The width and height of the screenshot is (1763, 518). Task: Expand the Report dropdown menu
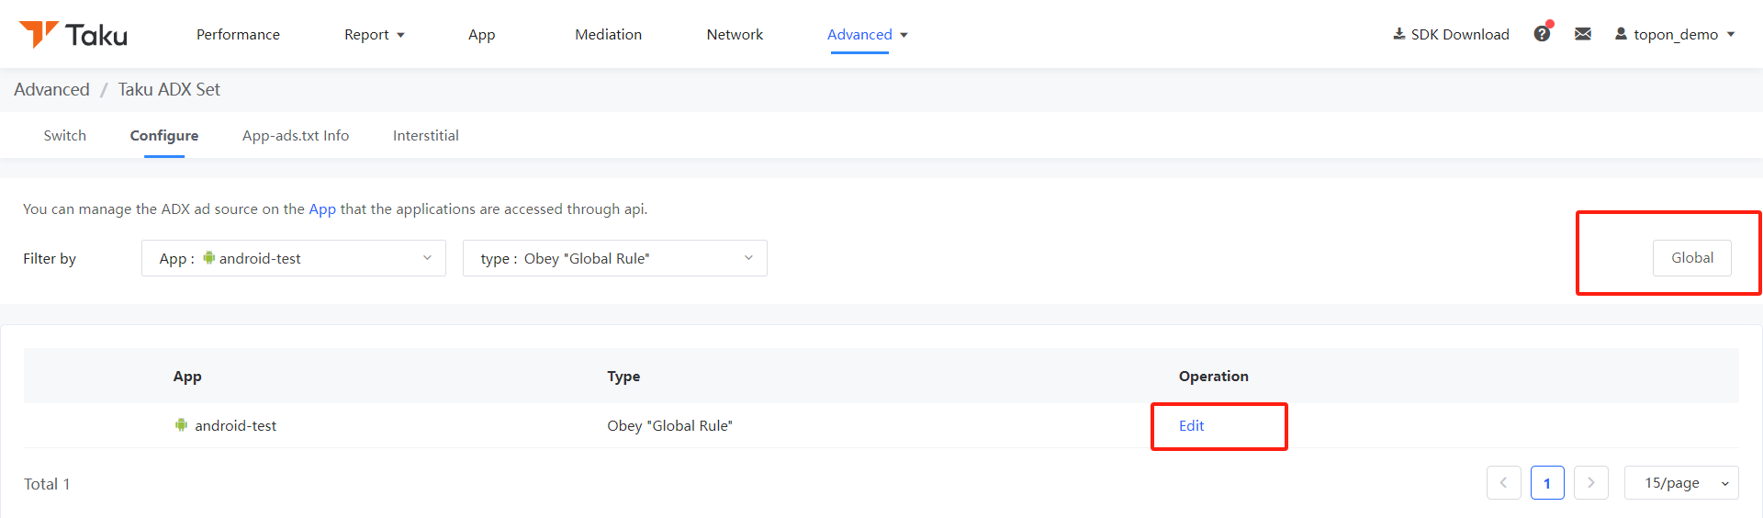click(x=375, y=34)
